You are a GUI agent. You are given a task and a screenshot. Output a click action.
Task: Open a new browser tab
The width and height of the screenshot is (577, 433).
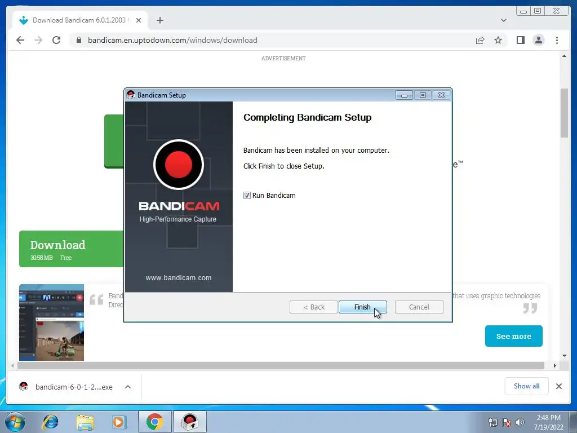[159, 20]
